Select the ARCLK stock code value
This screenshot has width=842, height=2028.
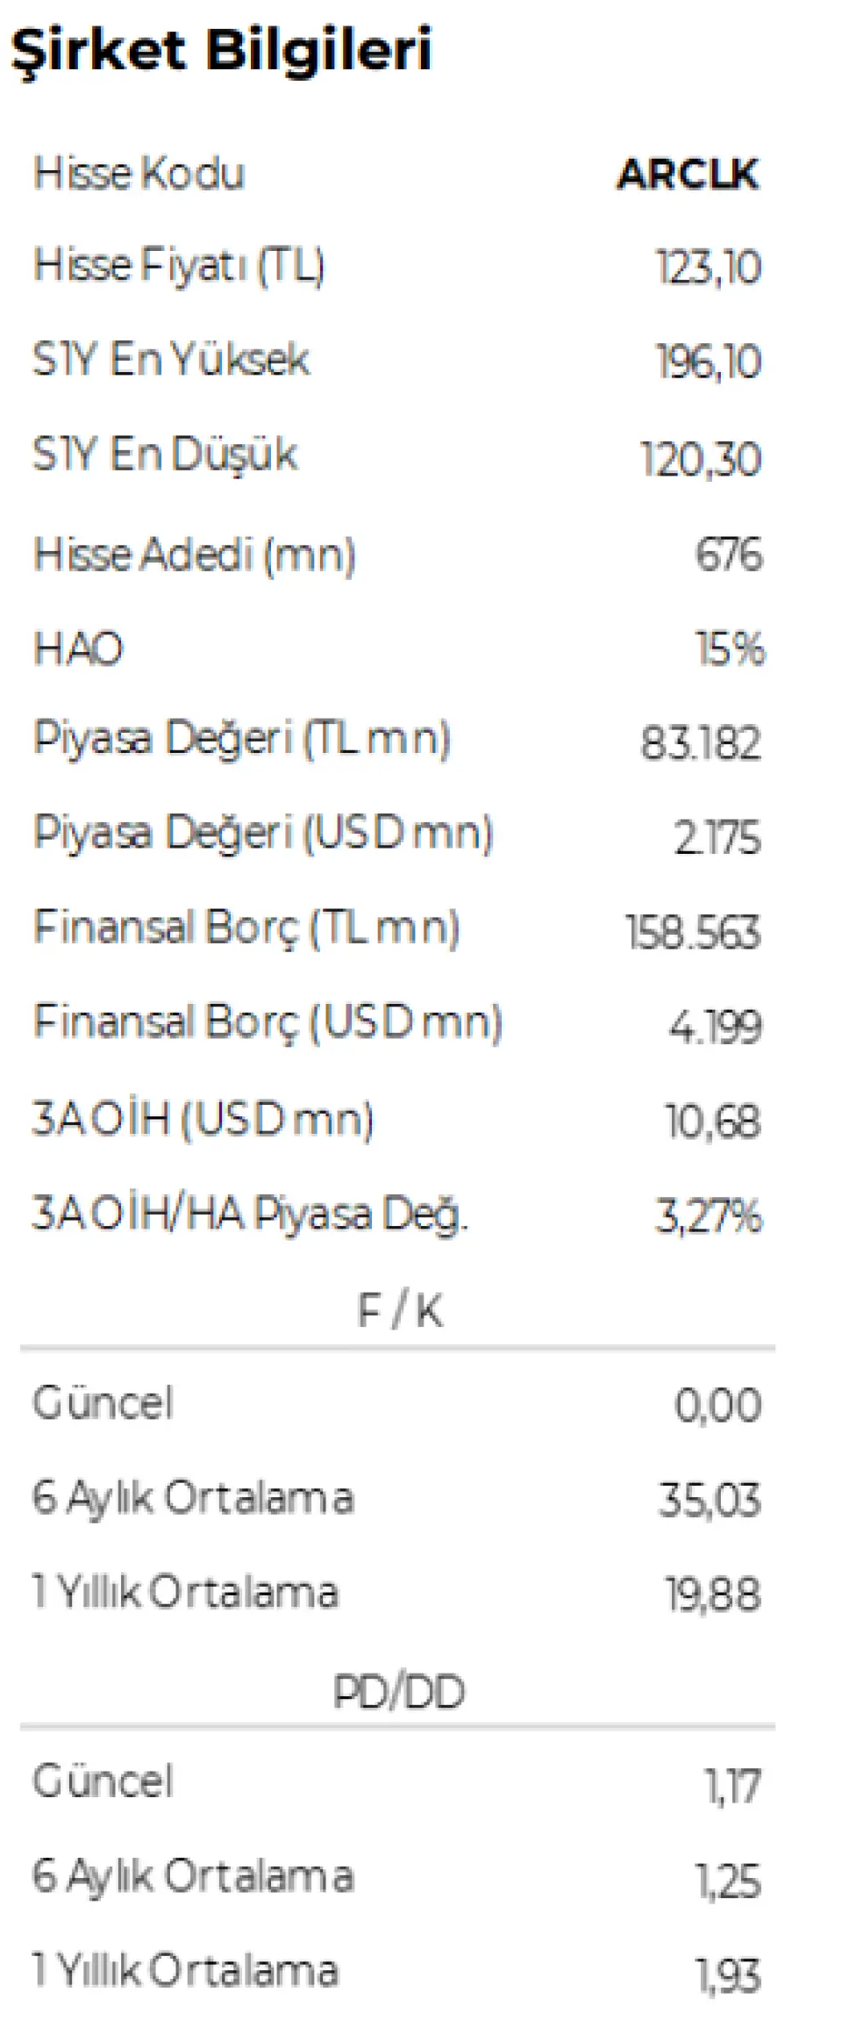688,174
